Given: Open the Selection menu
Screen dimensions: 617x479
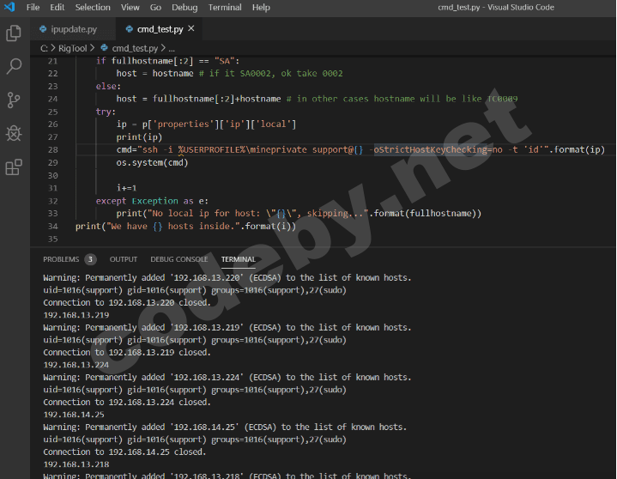Looking at the screenshot, I should click(x=93, y=8).
